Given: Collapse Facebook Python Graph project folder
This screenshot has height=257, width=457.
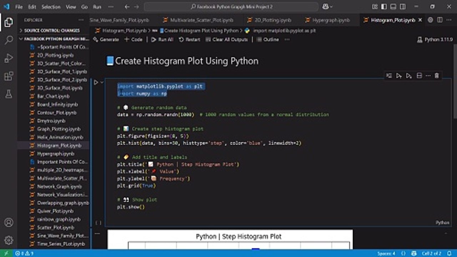Looking at the screenshot, I should coord(54,39).
